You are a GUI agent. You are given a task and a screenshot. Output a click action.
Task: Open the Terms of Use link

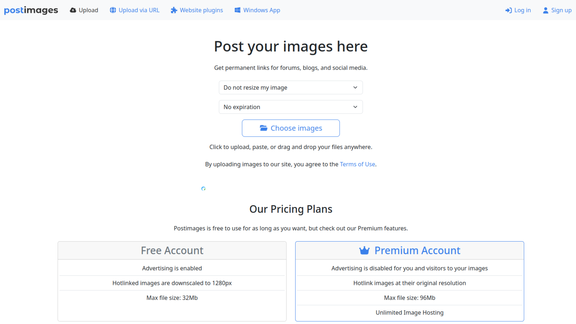click(x=357, y=164)
